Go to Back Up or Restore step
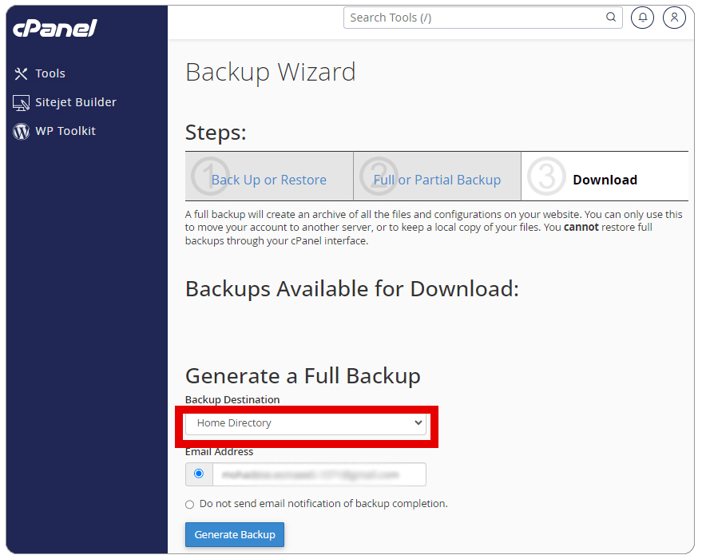The image size is (702, 559). tap(268, 180)
